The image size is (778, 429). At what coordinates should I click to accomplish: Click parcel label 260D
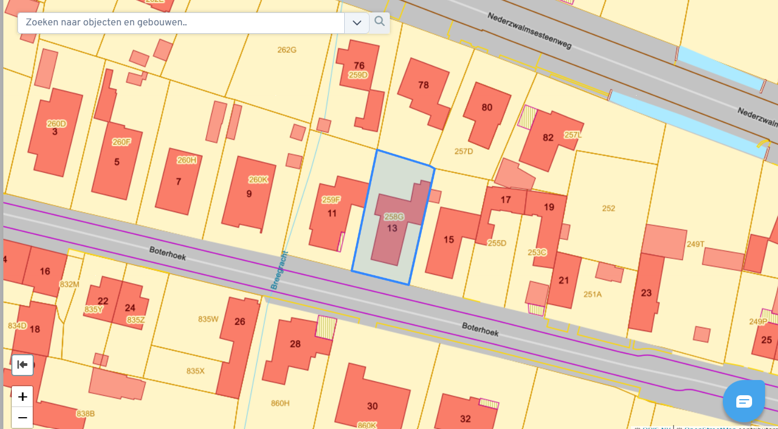click(x=57, y=124)
